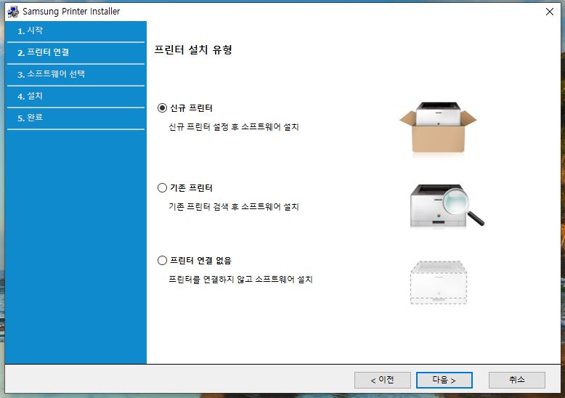565x398 pixels.
Task: Click the 프린터 설치 유형 heading
Action: [x=192, y=49]
